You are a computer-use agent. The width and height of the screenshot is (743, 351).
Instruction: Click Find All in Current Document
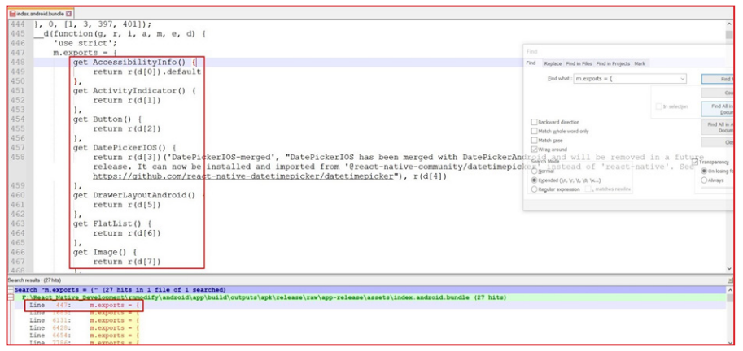tap(718, 109)
